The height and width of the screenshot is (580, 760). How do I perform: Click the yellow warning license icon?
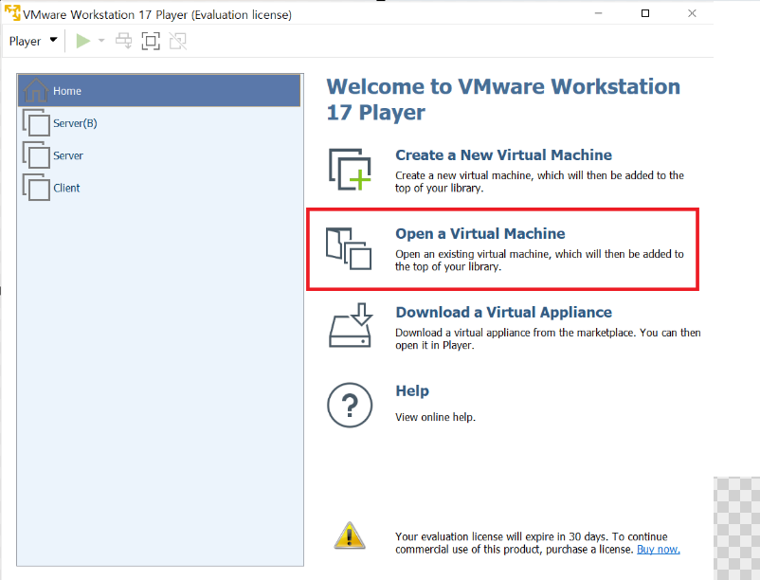350,535
